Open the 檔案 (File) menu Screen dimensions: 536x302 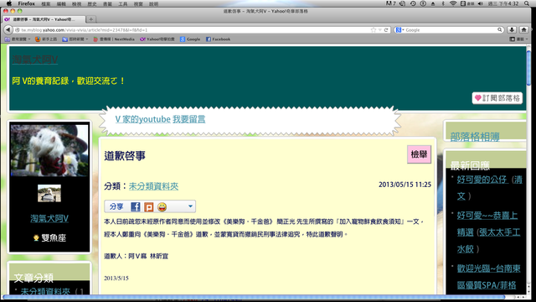tap(45, 3)
